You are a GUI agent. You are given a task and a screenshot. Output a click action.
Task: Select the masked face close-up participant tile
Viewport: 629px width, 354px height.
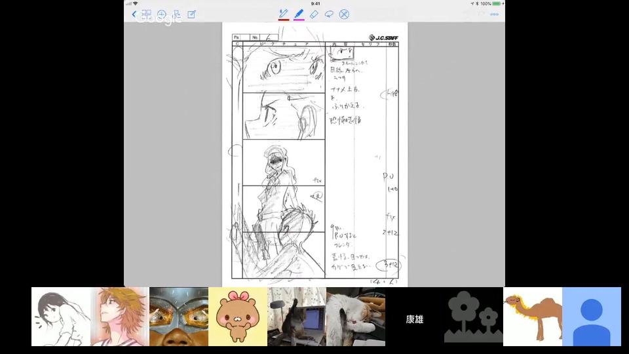pos(179,317)
